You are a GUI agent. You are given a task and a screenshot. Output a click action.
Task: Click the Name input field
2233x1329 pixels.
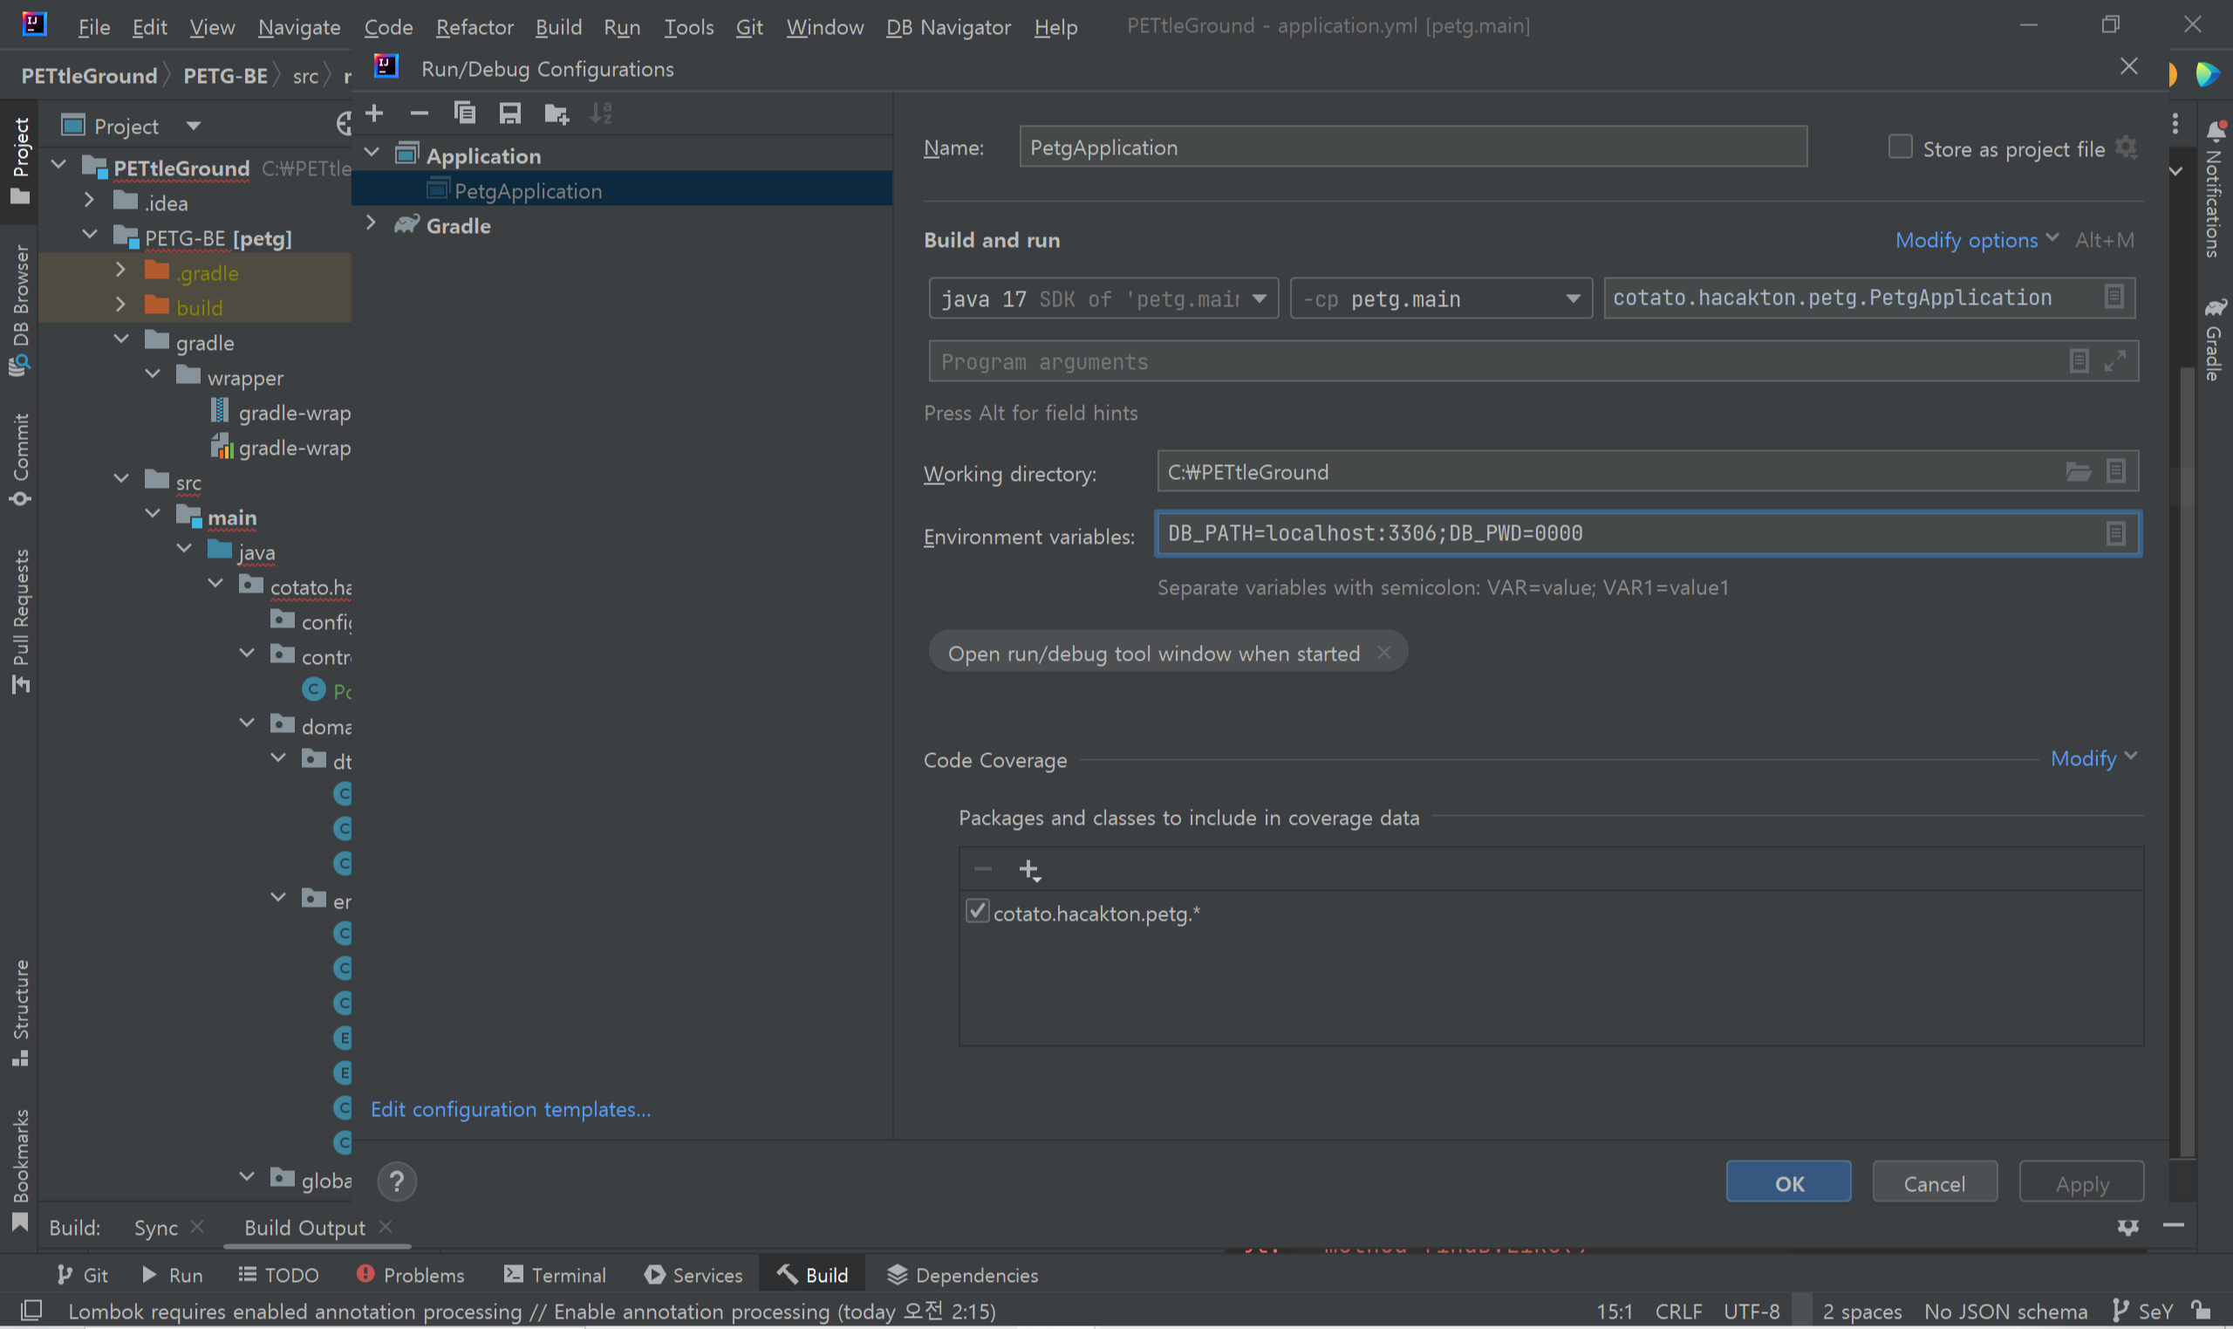(x=1412, y=147)
